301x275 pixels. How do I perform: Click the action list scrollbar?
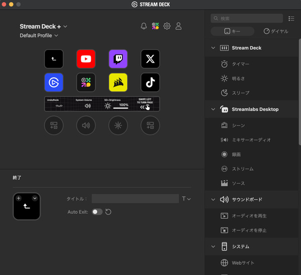299,92
